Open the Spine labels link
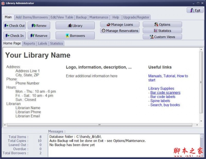 point(160,101)
